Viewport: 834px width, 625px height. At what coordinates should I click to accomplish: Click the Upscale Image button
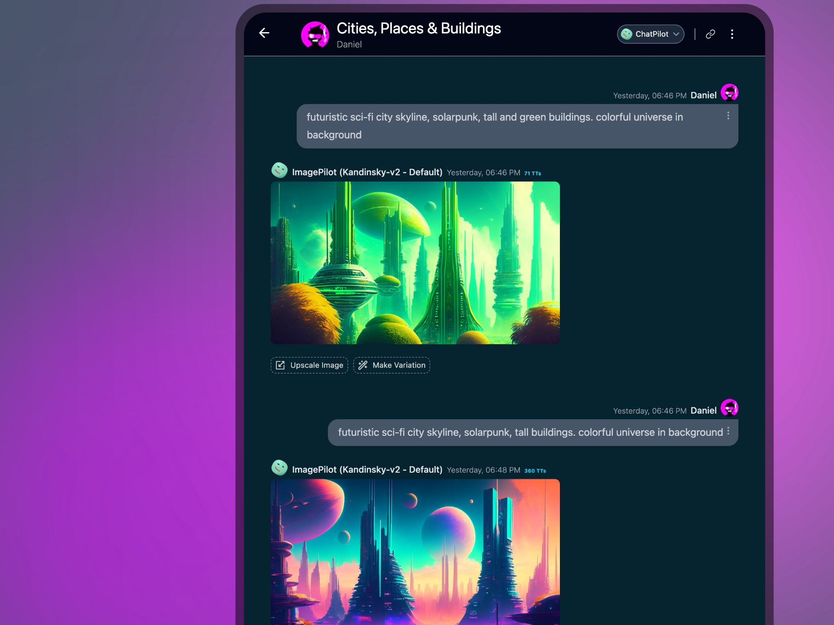309,365
